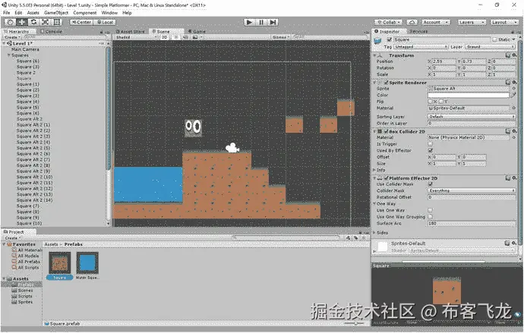Click the Local handle rotation button
524x333 pixels.
click(x=105, y=22)
